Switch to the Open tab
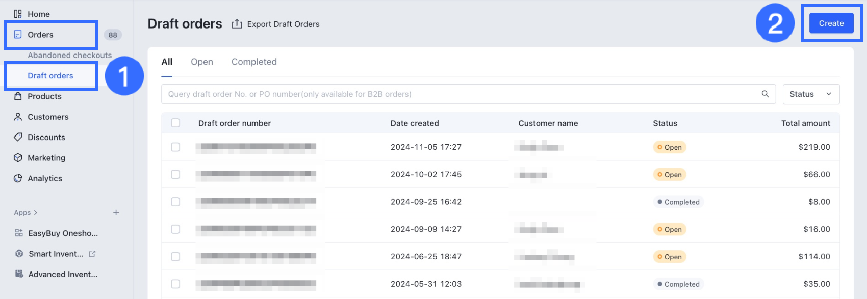 coord(202,62)
